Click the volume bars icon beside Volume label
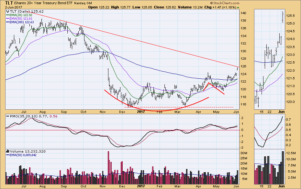Screen dimensions: 301x189 click(x=8, y=151)
